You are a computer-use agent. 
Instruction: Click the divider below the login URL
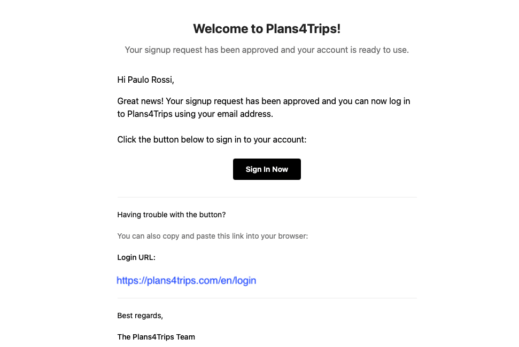pos(267,297)
